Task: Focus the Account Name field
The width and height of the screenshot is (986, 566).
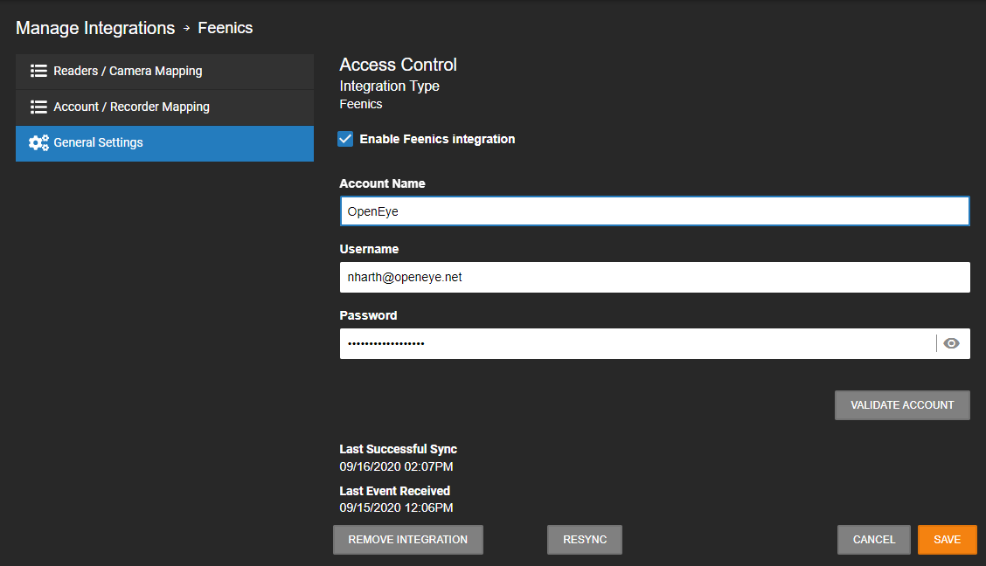Action: click(655, 211)
